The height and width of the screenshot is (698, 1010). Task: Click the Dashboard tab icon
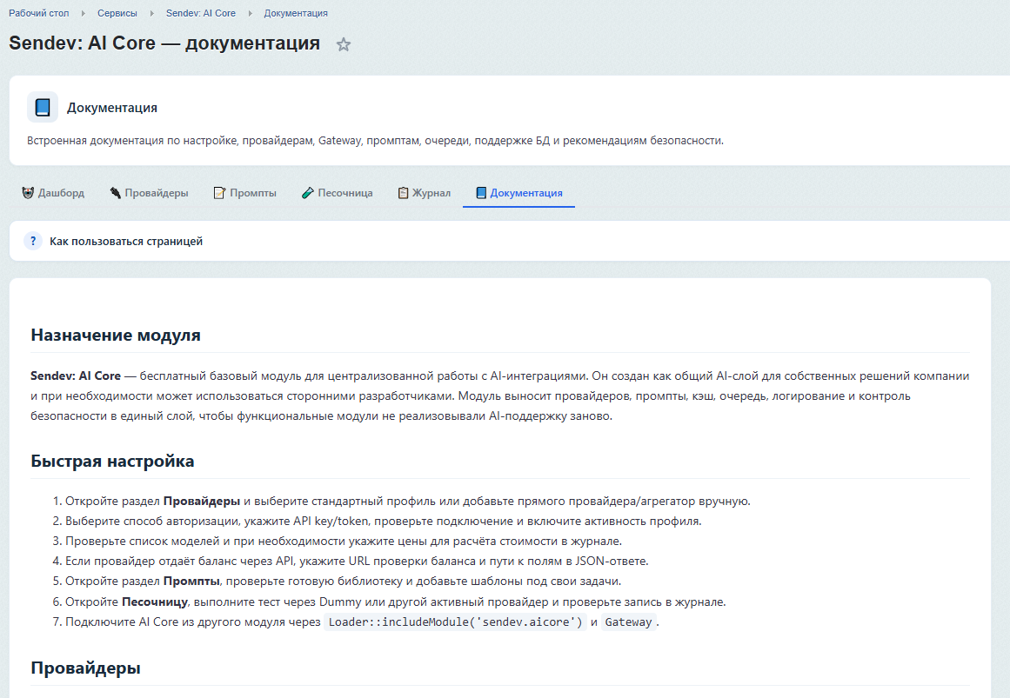point(28,192)
